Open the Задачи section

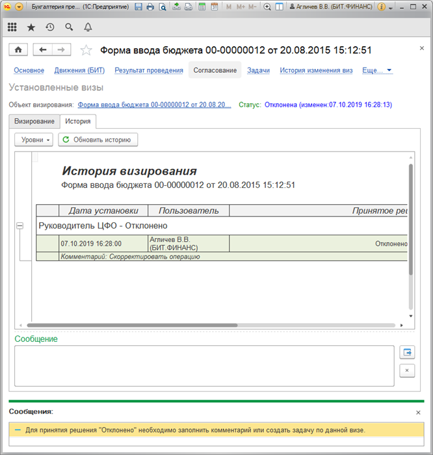[258, 70]
